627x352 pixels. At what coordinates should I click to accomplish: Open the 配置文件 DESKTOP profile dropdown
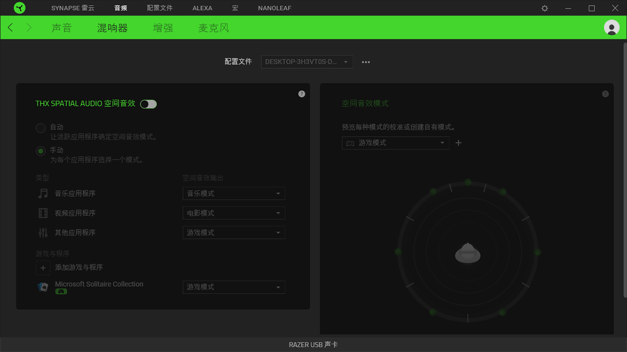(307, 62)
